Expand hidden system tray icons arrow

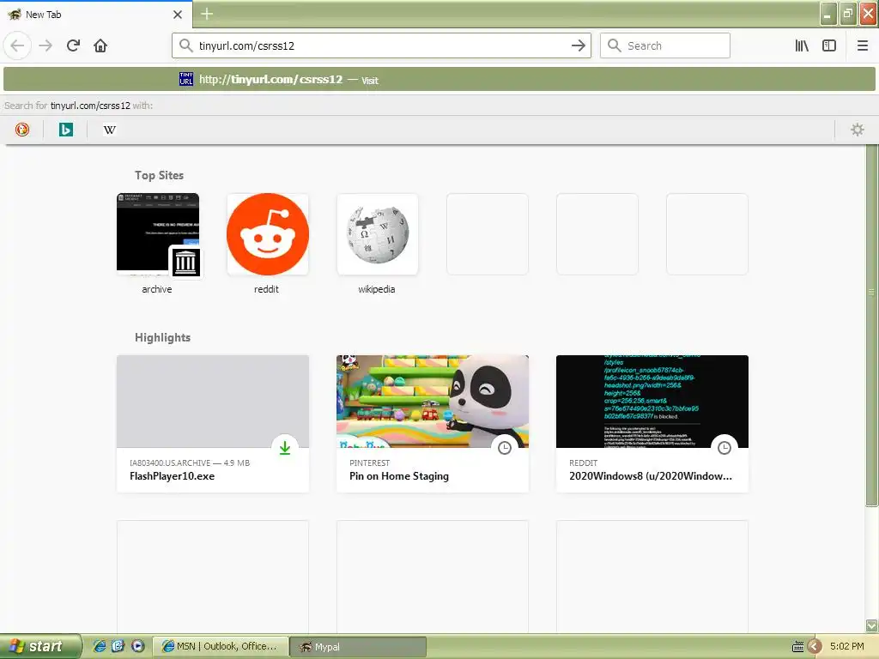[815, 647]
